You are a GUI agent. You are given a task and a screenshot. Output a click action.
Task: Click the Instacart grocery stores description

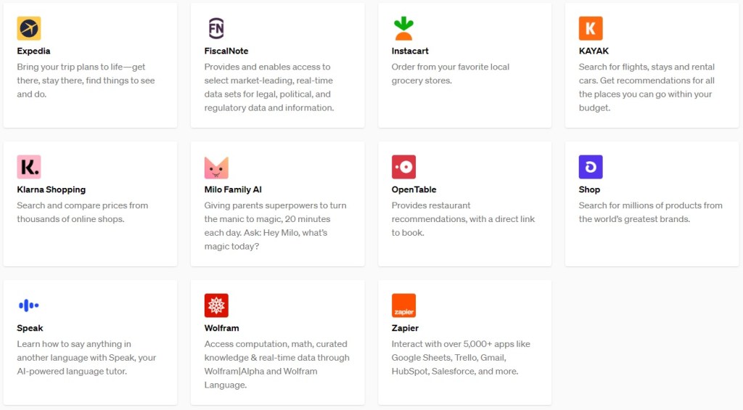pos(450,73)
